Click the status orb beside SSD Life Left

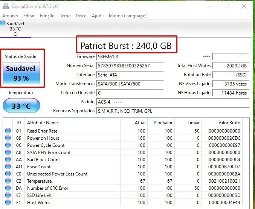(x=8, y=195)
